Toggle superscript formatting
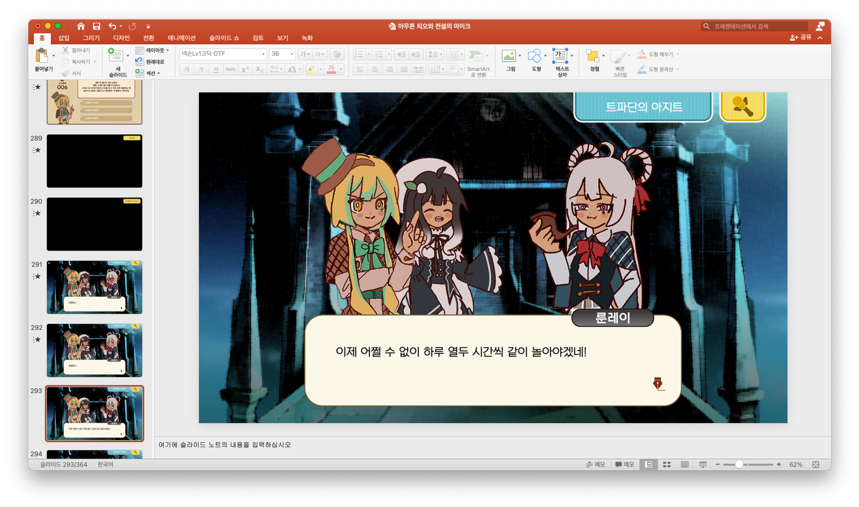 pyautogui.click(x=245, y=69)
